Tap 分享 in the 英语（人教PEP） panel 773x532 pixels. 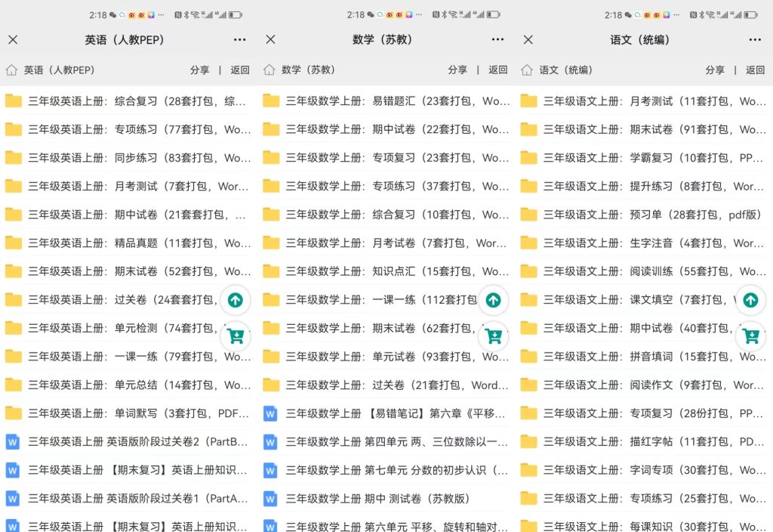click(x=200, y=70)
